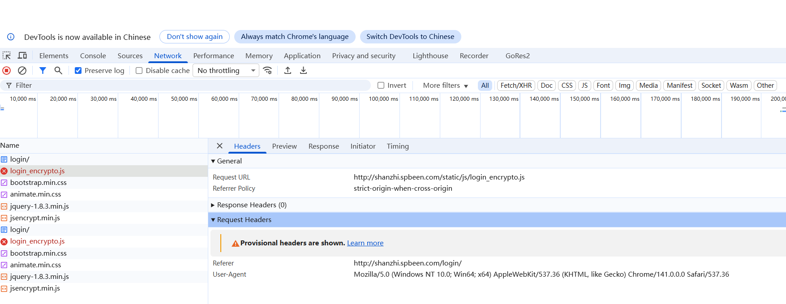The image size is (786, 304).
Task: Open the Timing tab
Action: (x=398, y=146)
